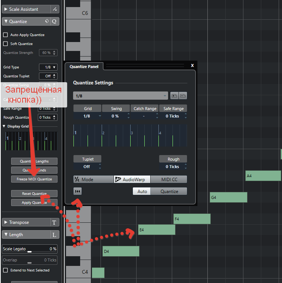The image size is (282, 283).
Task: Click the Apply Quantize button
Action: (x=34, y=203)
